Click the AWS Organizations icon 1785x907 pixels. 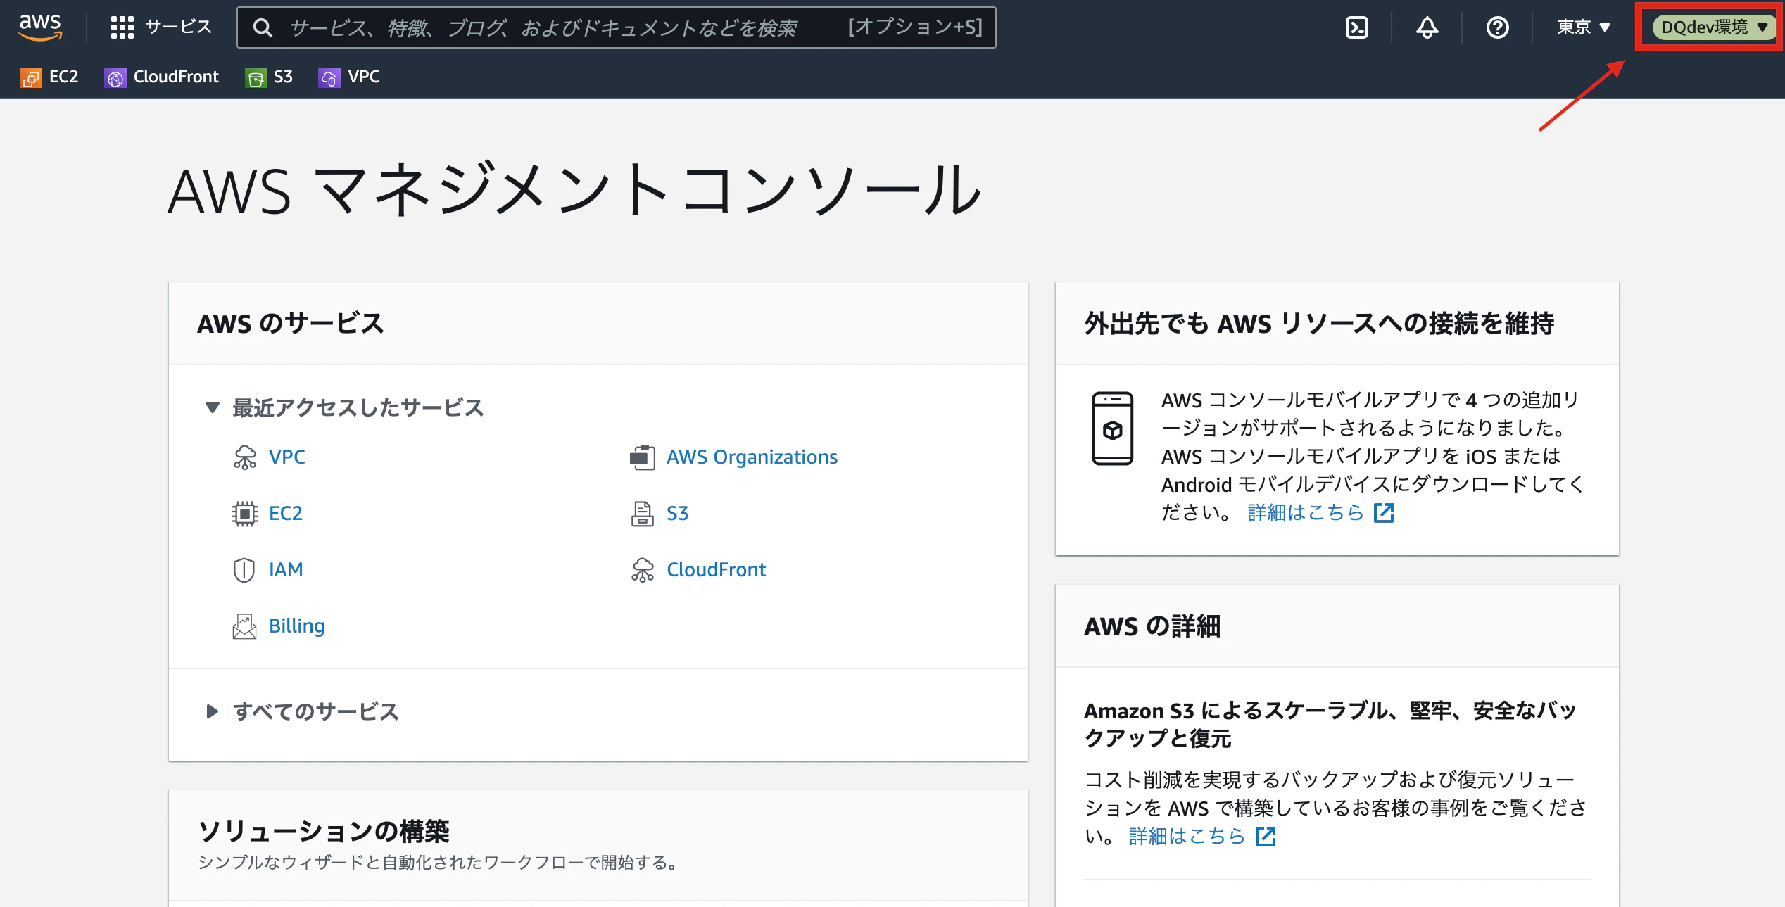click(642, 457)
